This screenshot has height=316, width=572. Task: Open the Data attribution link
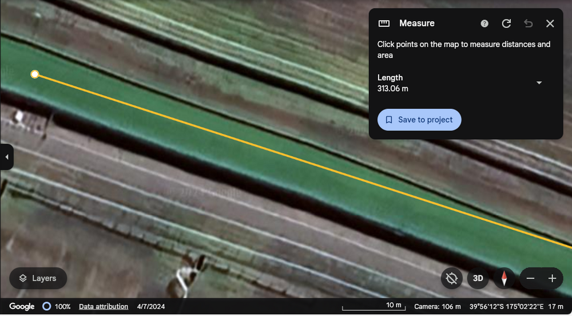pyautogui.click(x=104, y=306)
